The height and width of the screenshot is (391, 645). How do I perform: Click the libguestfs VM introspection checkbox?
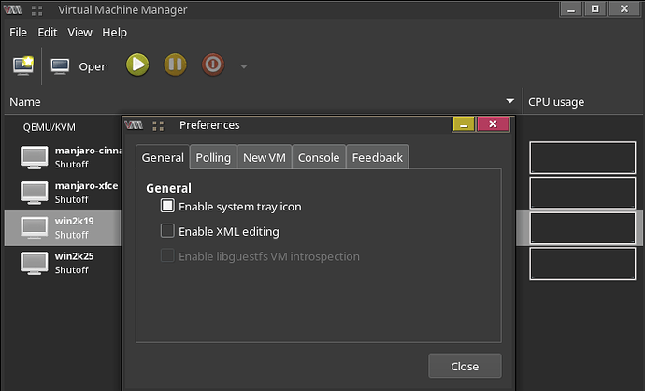[167, 255]
